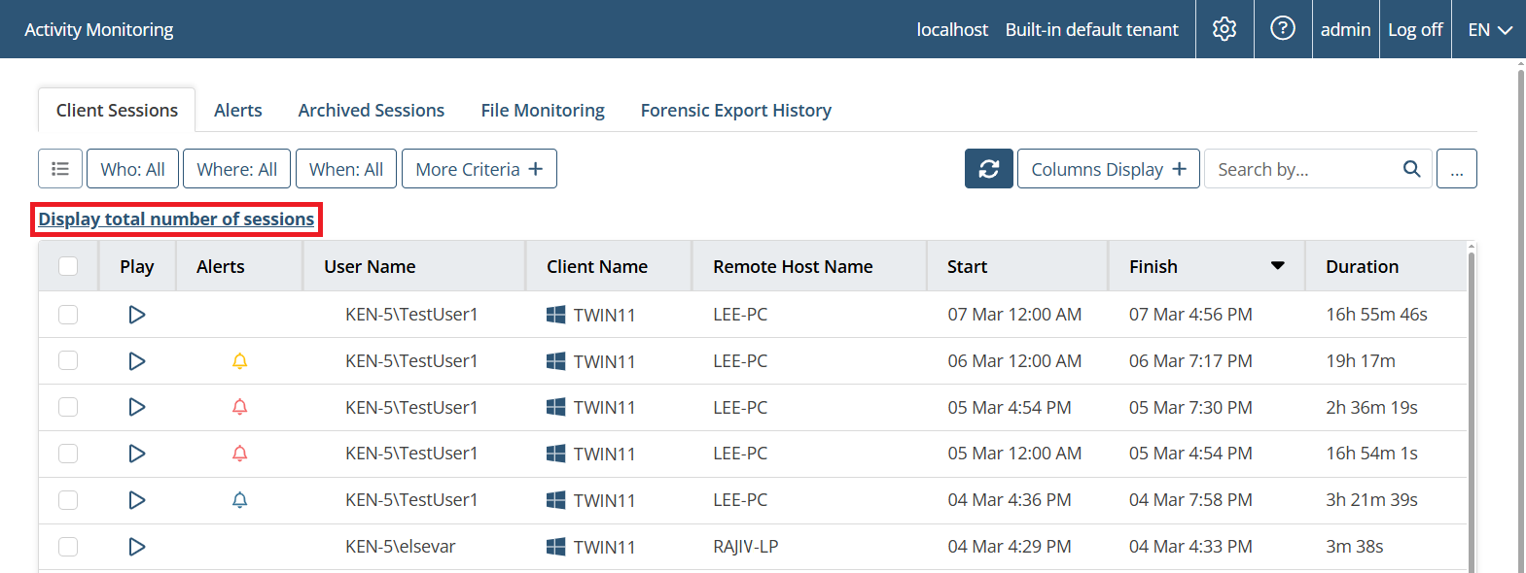Click the Search by input field
Screen dimensions: 1526x573
(1298, 169)
